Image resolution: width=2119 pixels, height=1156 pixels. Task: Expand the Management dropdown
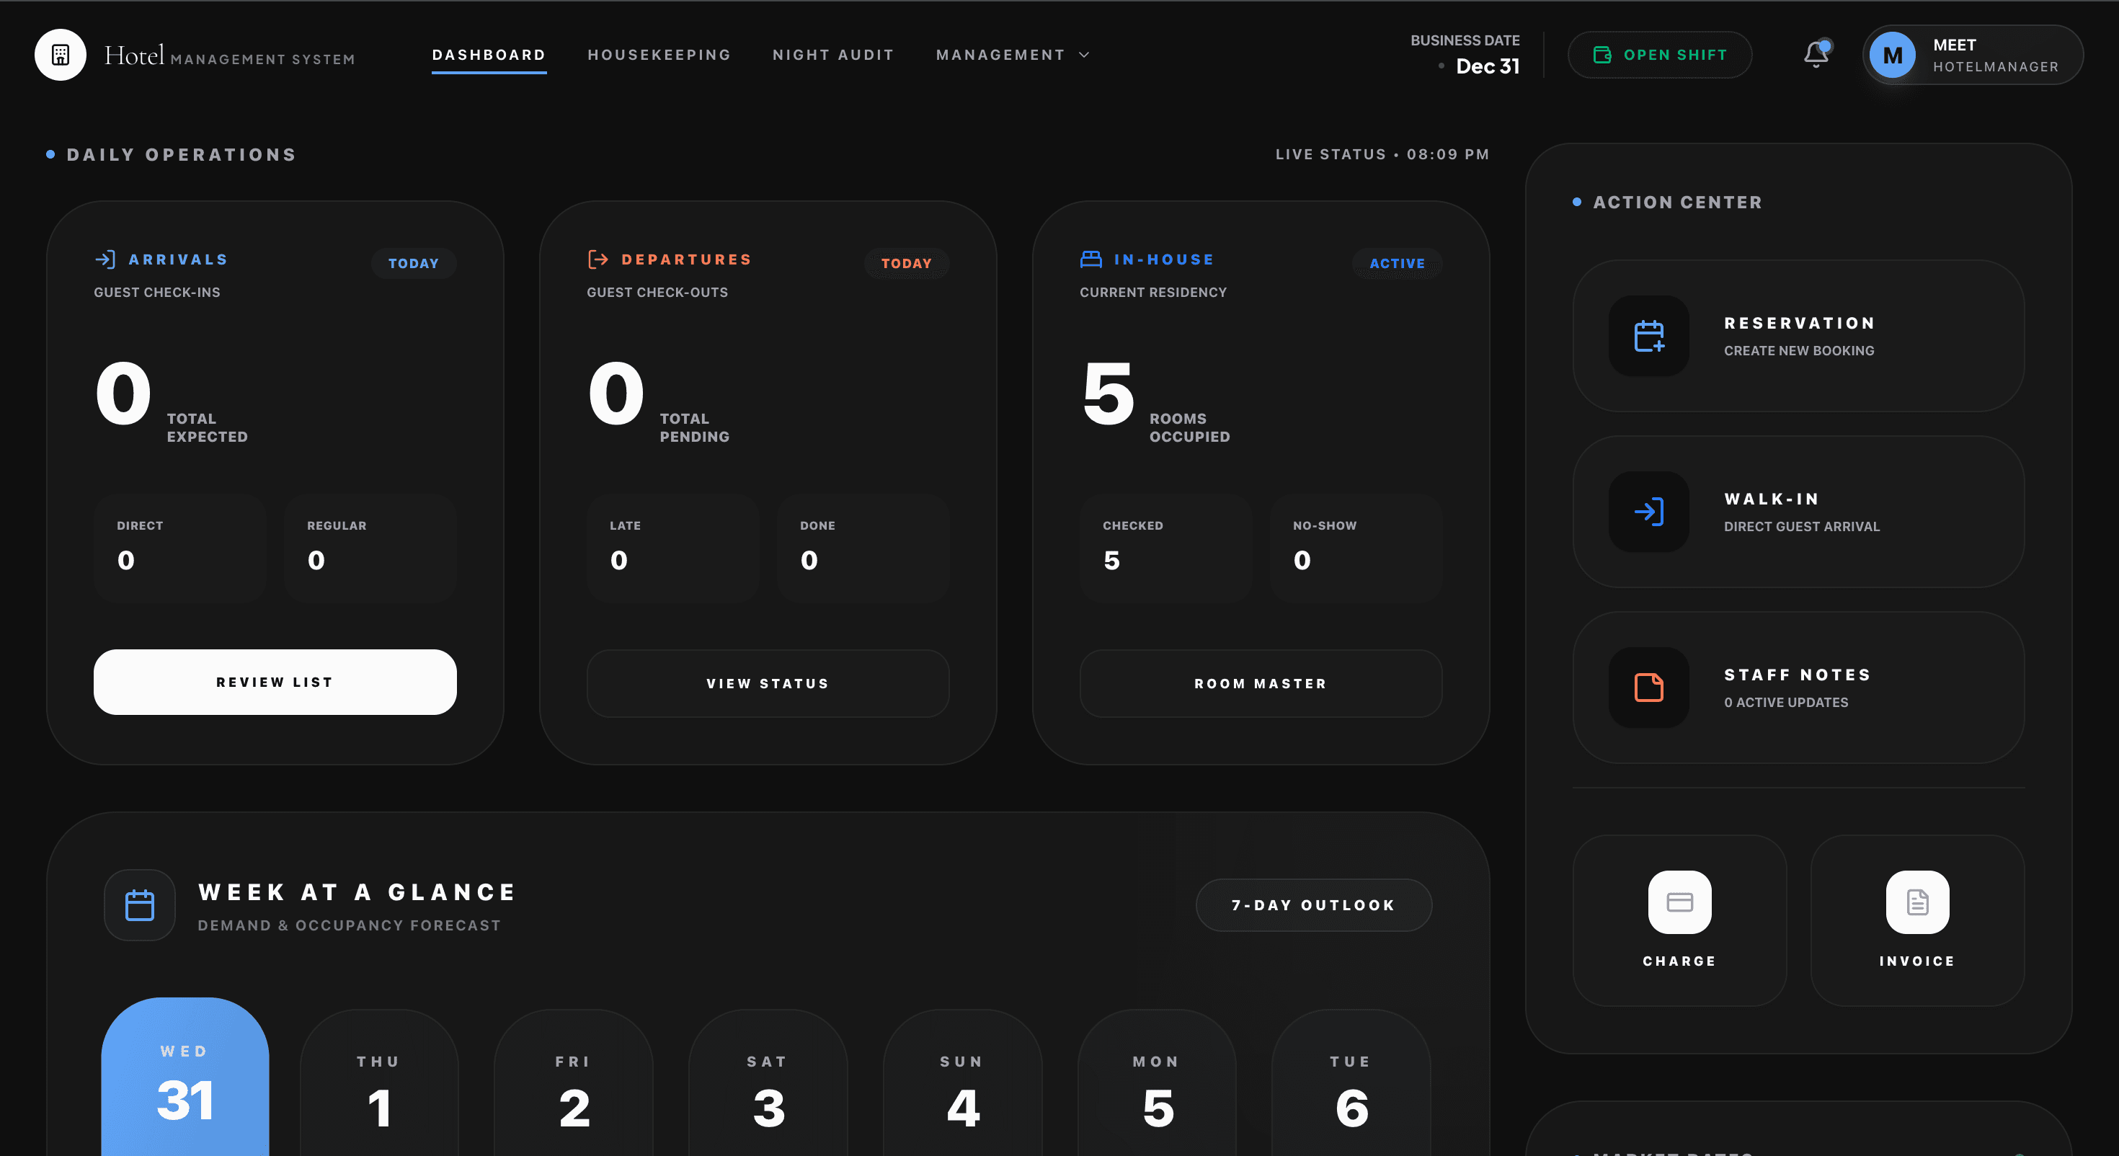pyautogui.click(x=1013, y=54)
